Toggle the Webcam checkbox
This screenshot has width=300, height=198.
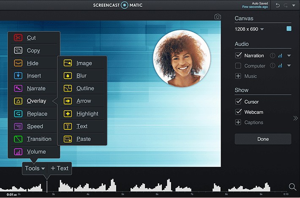(x=238, y=112)
